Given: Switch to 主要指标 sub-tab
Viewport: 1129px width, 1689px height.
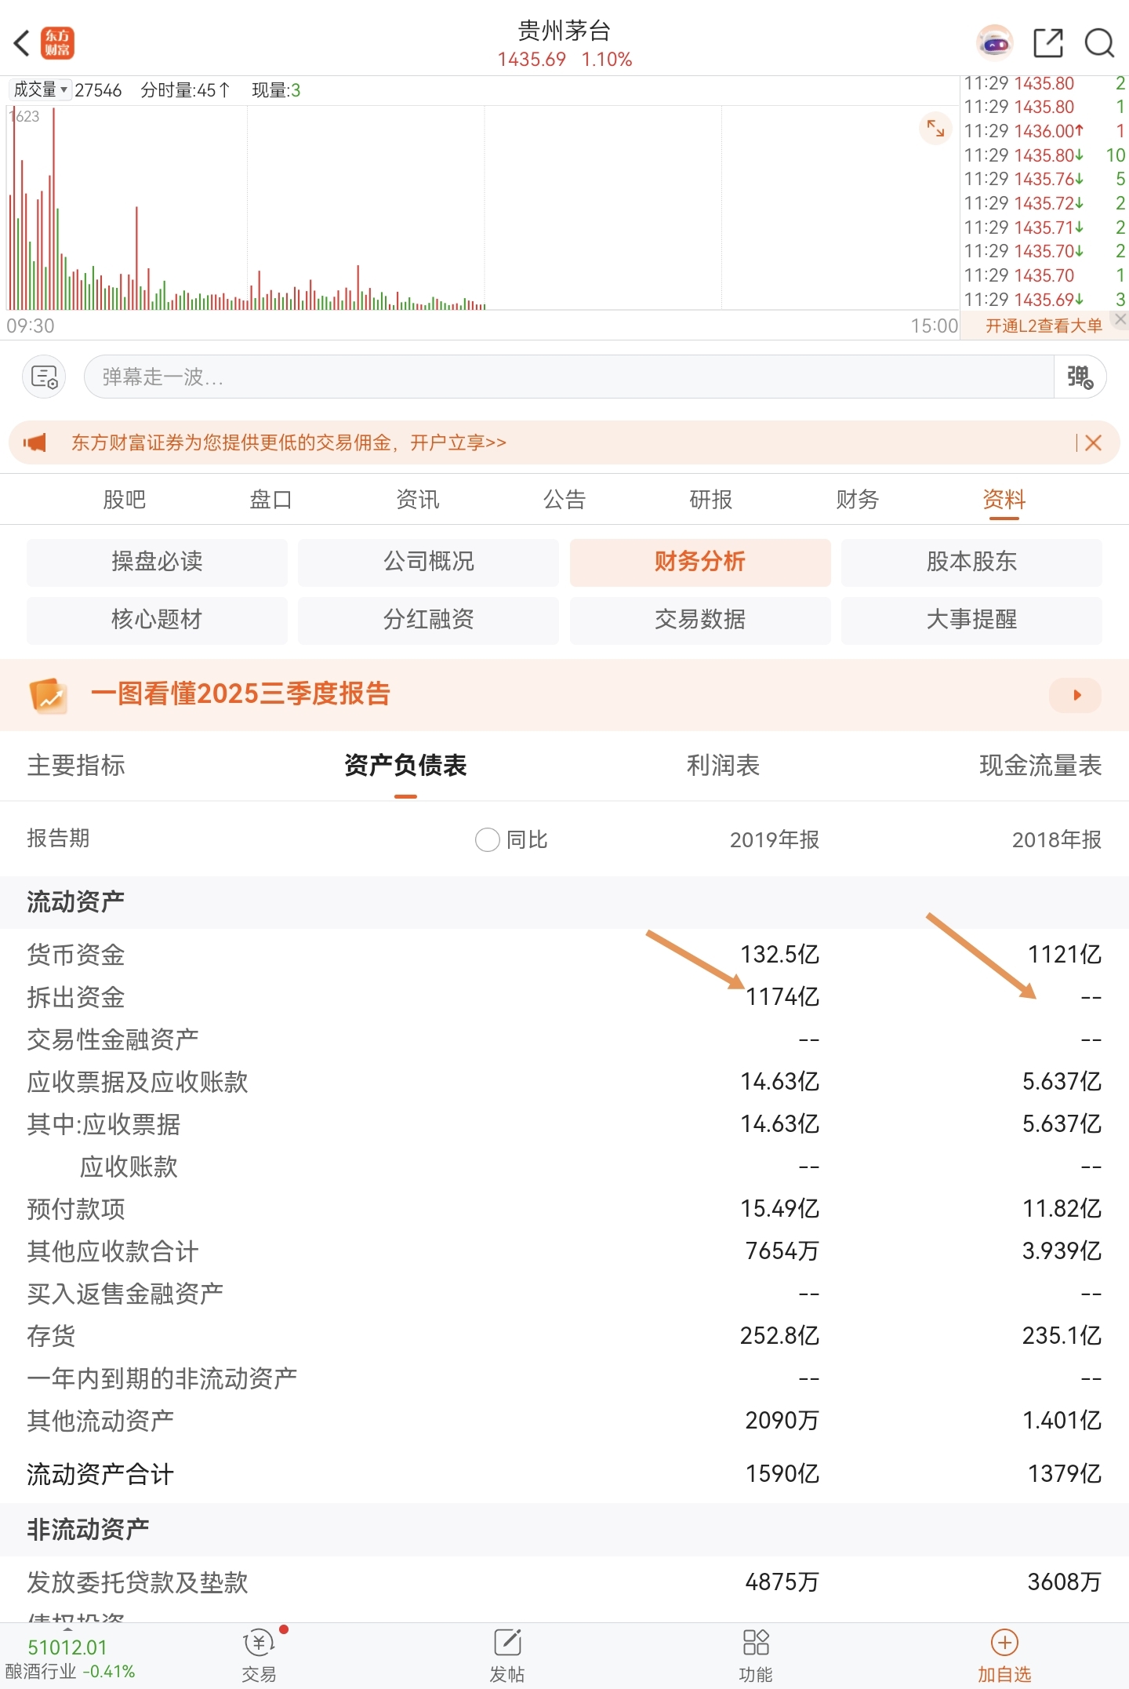Looking at the screenshot, I should click(76, 766).
